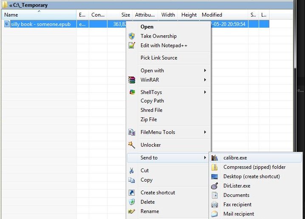Expand the Open with submenu arrow

click(205, 71)
